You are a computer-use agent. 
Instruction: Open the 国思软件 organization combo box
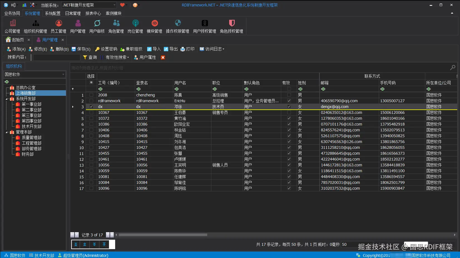pos(34,74)
